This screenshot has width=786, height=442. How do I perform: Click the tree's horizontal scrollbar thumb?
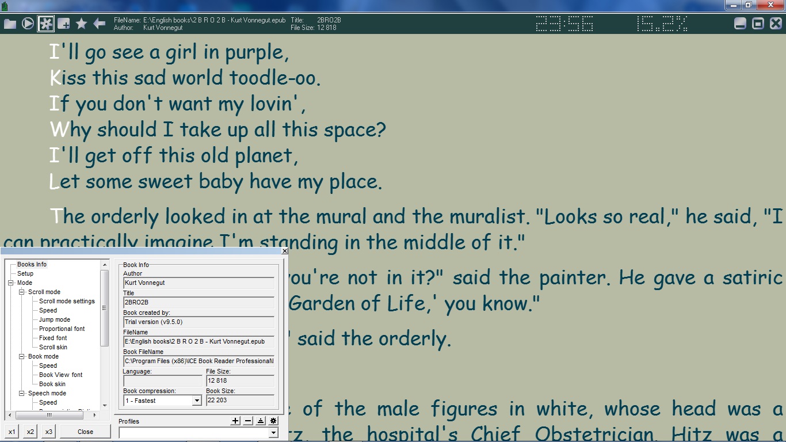point(49,415)
